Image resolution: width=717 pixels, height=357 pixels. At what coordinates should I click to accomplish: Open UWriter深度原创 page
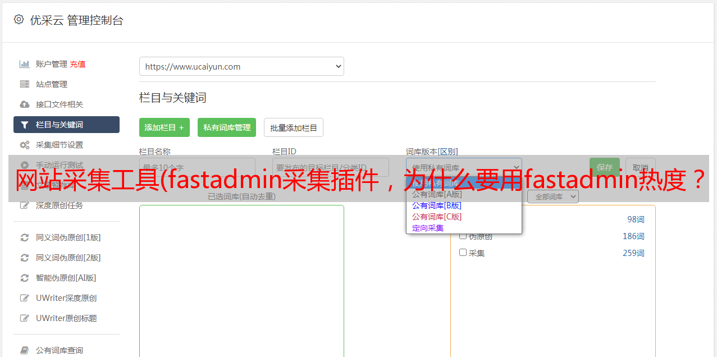click(x=66, y=298)
